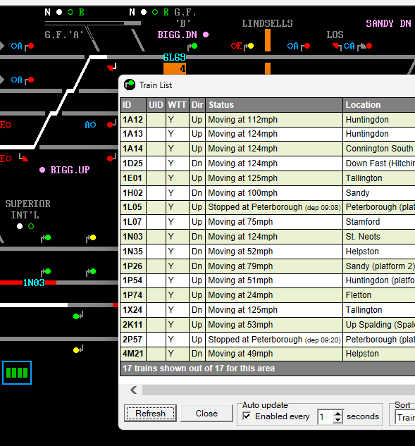Click the 1N03 train berth on track
The width and height of the screenshot is (415, 446).
point(34,283)
